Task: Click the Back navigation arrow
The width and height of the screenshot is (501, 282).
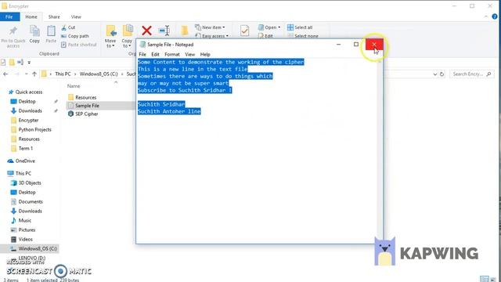Action: point(5,74)
